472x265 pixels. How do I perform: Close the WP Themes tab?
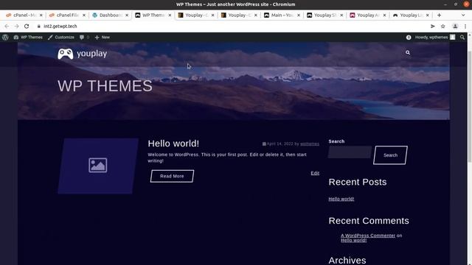coord(170,15)
